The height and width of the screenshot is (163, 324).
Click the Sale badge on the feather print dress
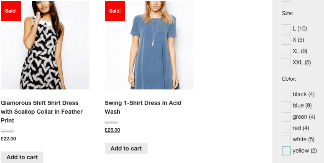tap(11, 11)
